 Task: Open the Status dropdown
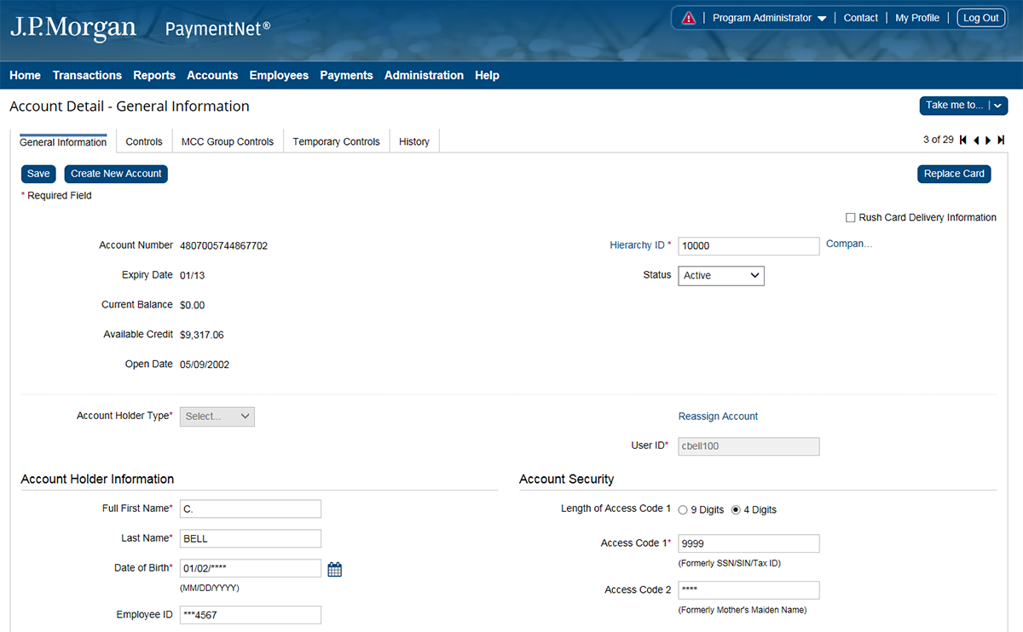click(x=721, y=276)
